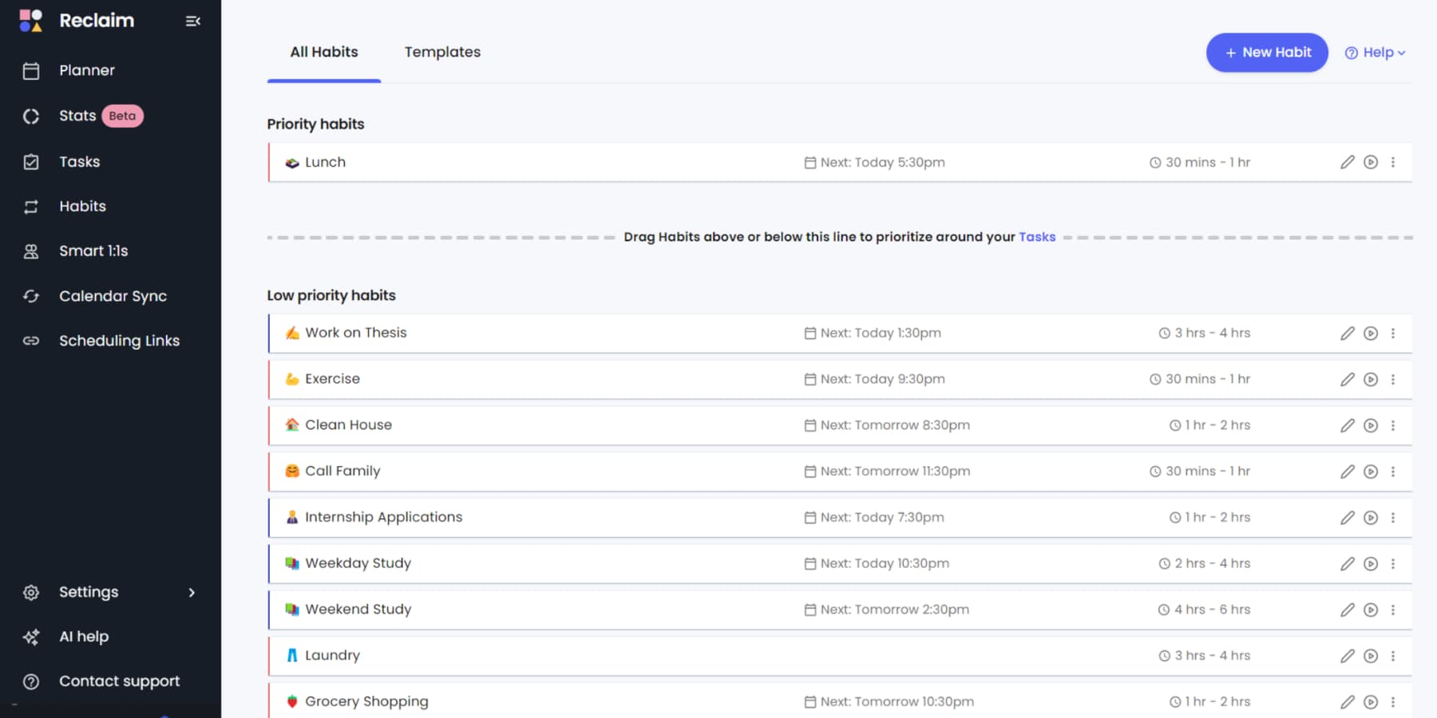The width and height of the screenshot is (1437, 718).
Task: Open Scheduling Links from the sidebar
Action: point(119,341)
